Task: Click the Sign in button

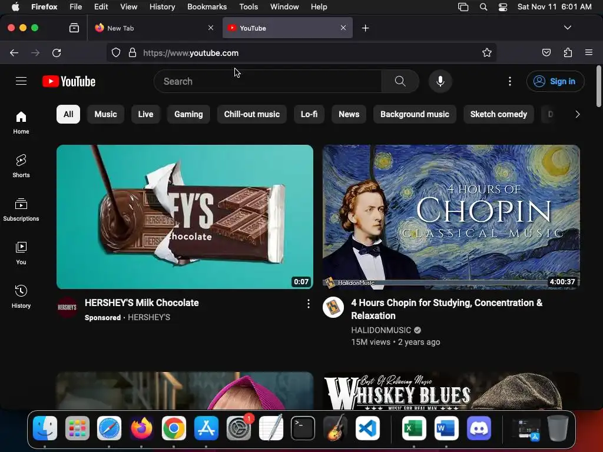Action: (555, 81)
